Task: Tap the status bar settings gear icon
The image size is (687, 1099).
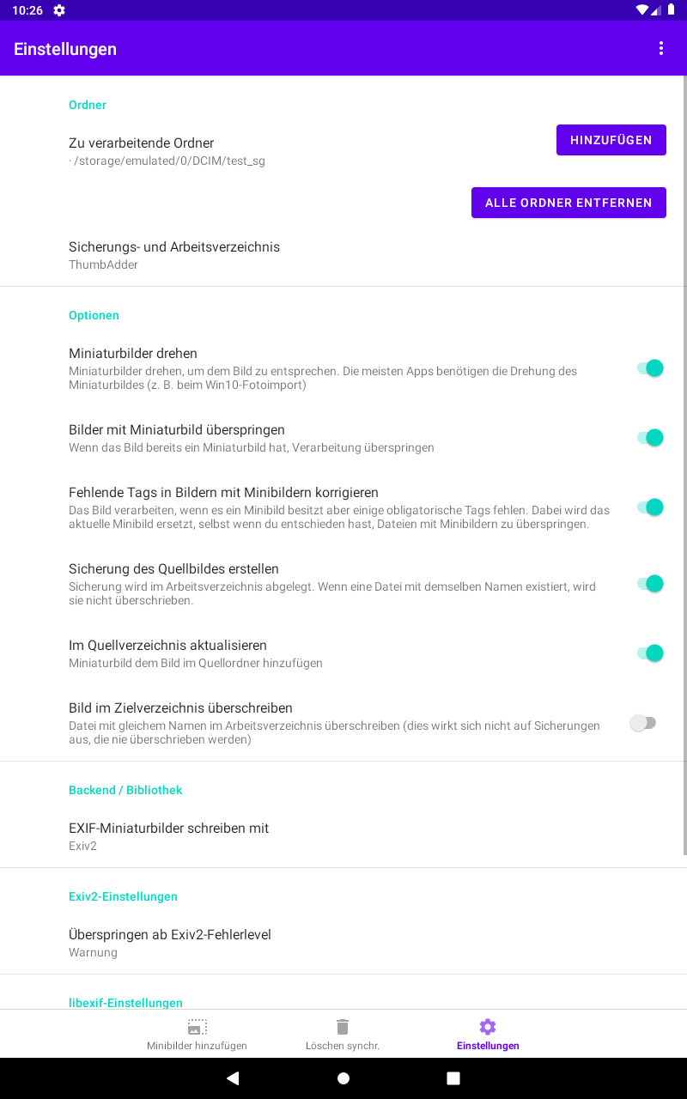Action: pyautogui.click(x=59, y=10)
